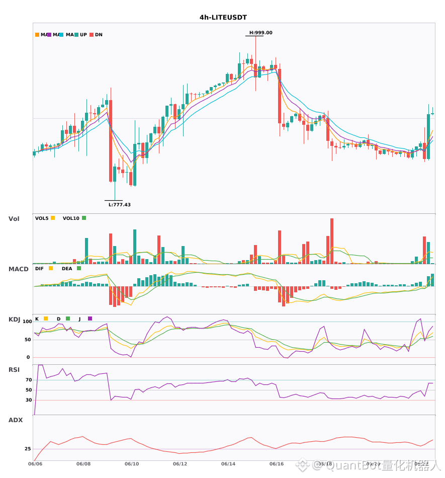Screen dimensions: 445x478
Task: Click the DEA legend text
Action: coord(67,269)
